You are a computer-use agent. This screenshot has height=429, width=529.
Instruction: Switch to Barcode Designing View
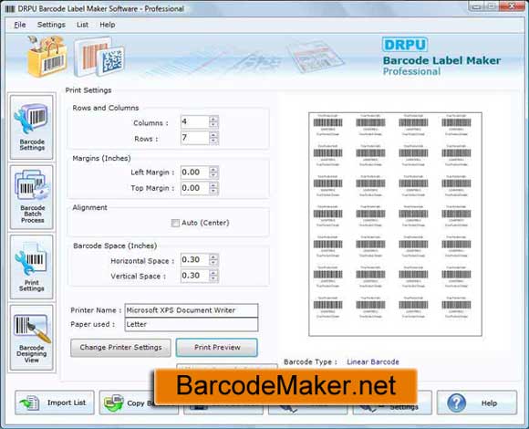click(32, 338)
